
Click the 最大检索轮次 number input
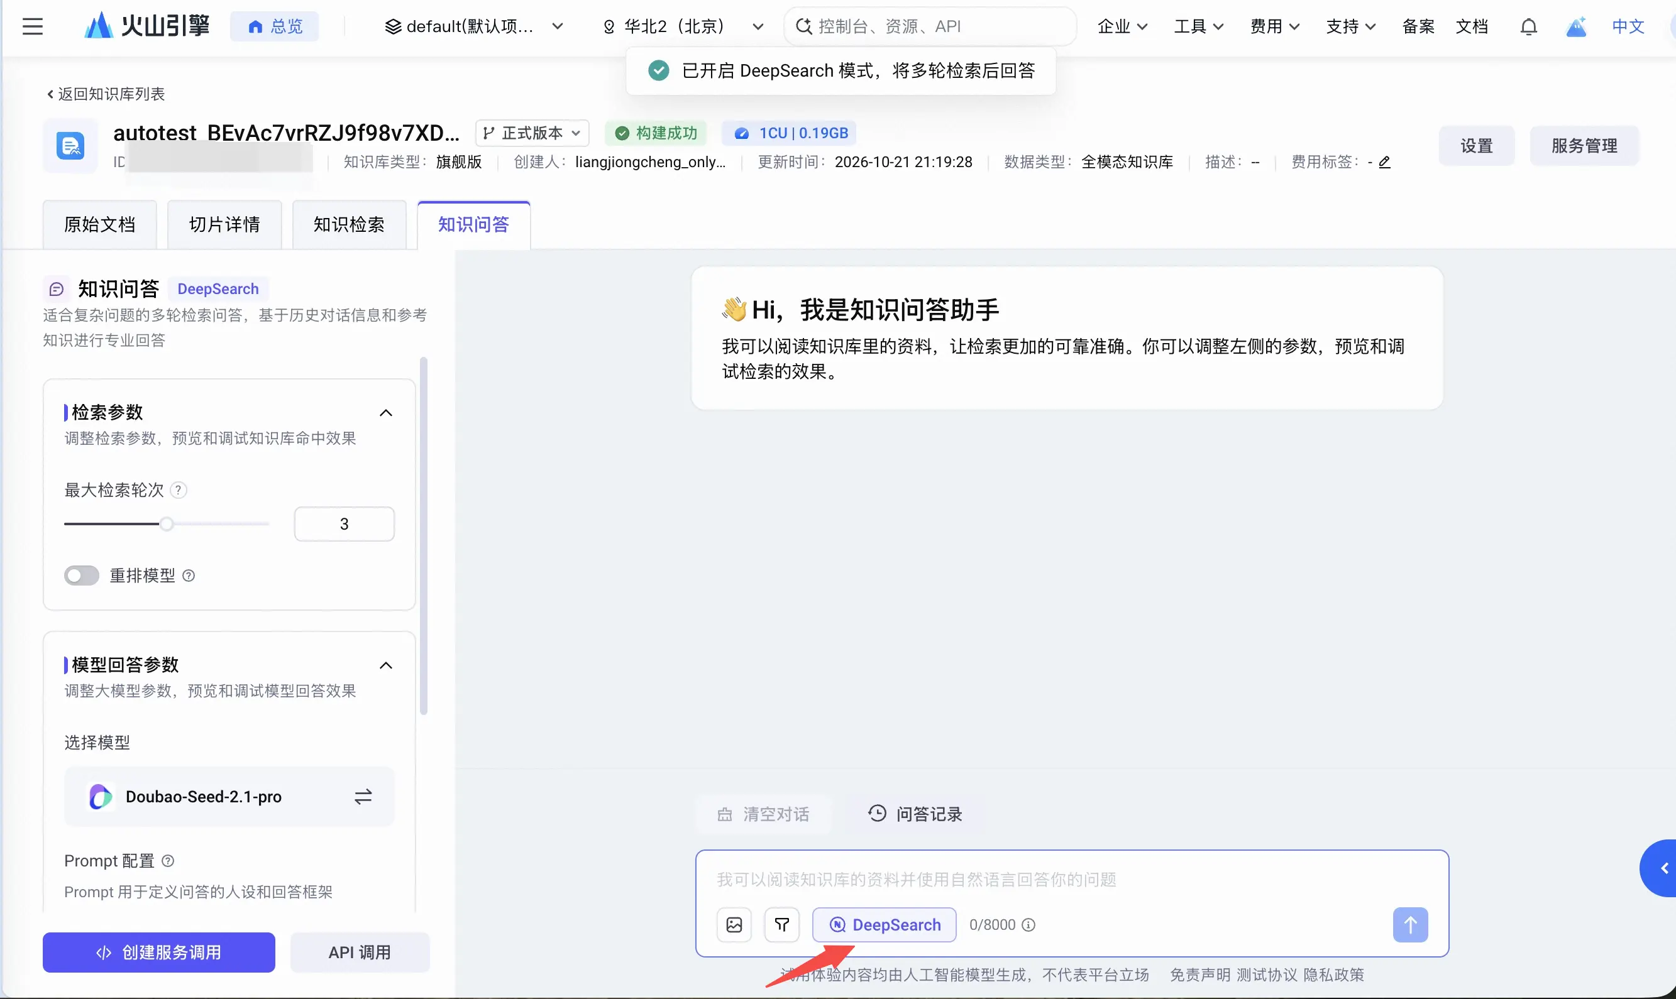(x=344, y=524)
